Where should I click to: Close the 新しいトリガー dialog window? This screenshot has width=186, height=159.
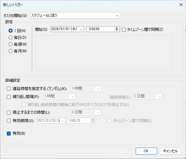[180, 5]
